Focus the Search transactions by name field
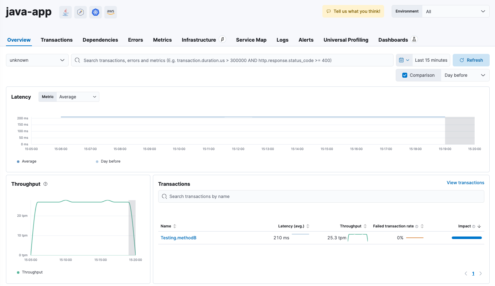The image size is (495, 286). tap(321, 196)
